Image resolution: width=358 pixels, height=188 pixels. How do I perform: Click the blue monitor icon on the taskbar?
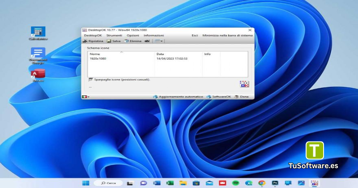tap(288, 183)
